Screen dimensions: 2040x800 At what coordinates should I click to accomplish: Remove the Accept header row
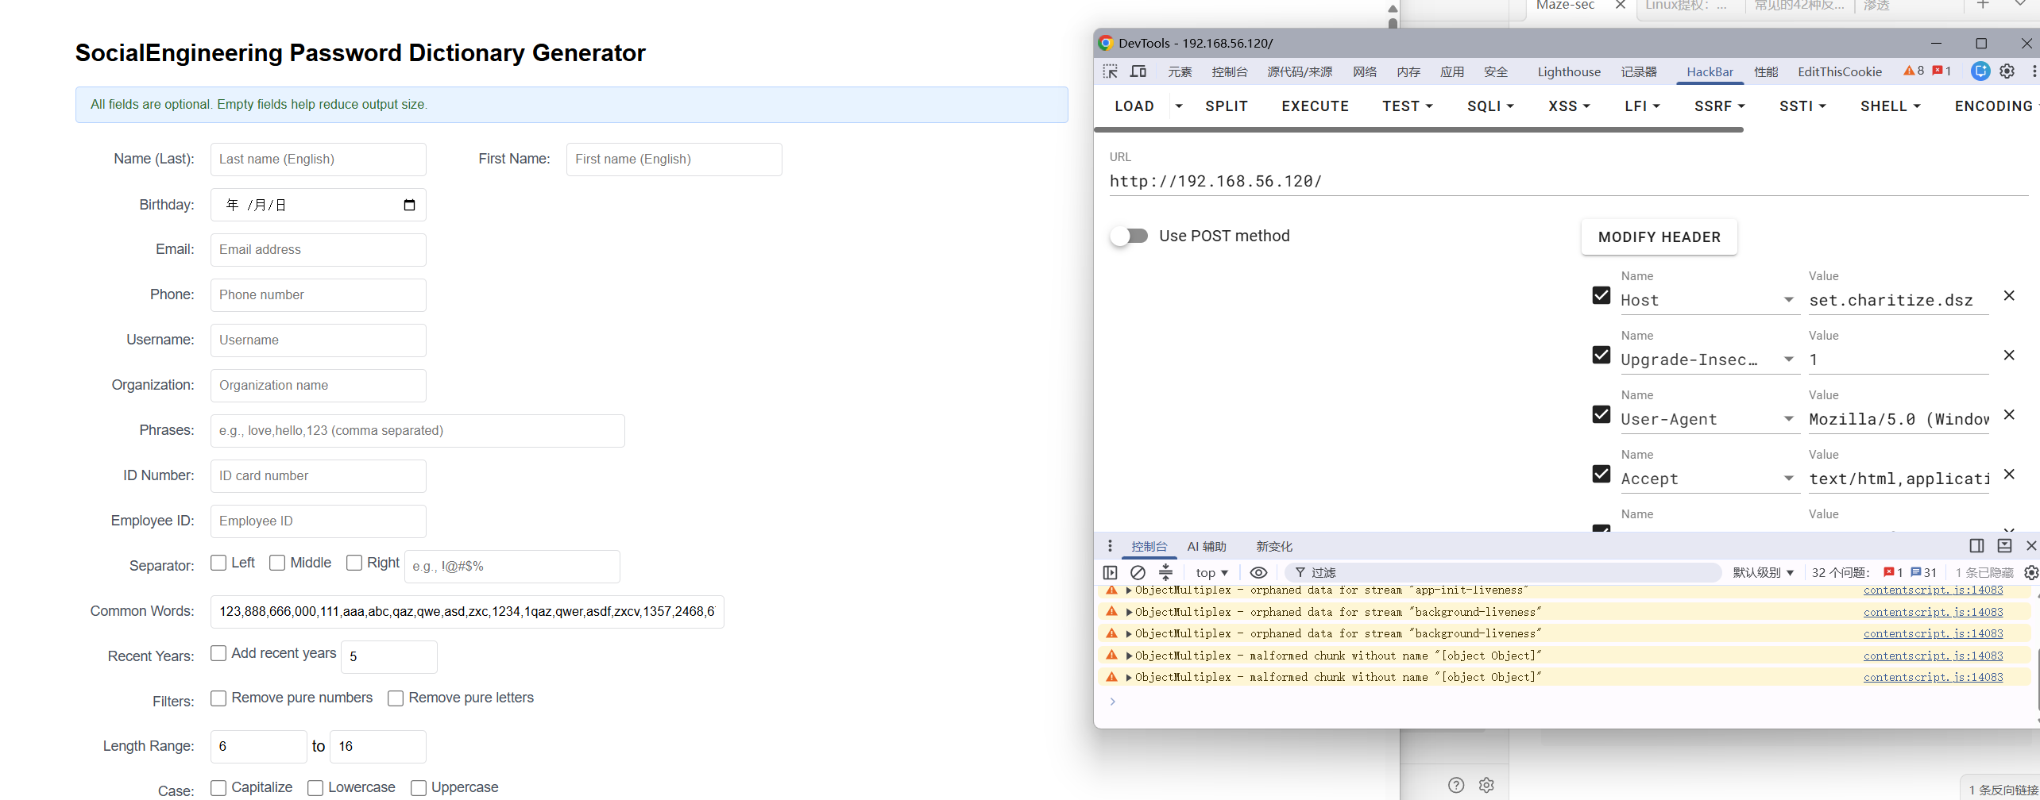(2009, 474)
